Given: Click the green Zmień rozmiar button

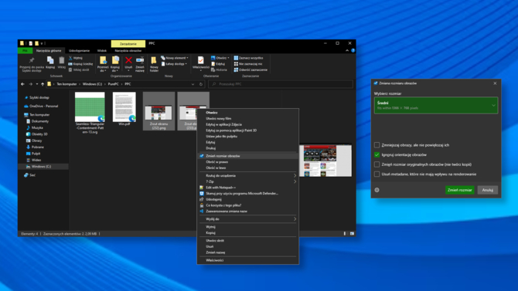Looking at the screenshot, I should [459, 190].
